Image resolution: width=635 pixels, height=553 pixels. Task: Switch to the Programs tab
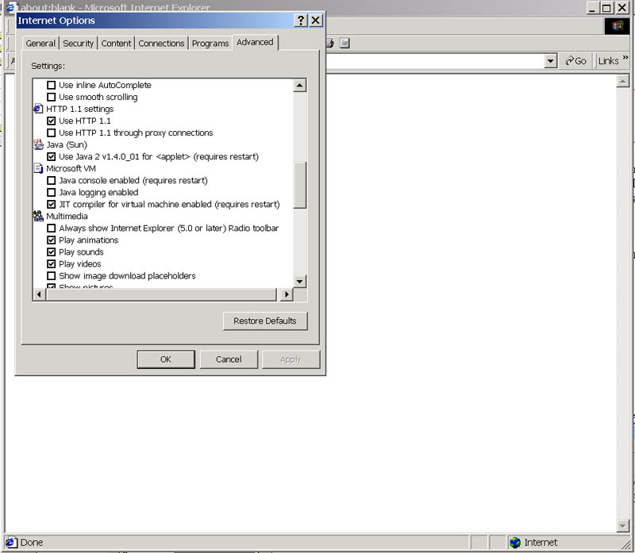pos(210,44)
